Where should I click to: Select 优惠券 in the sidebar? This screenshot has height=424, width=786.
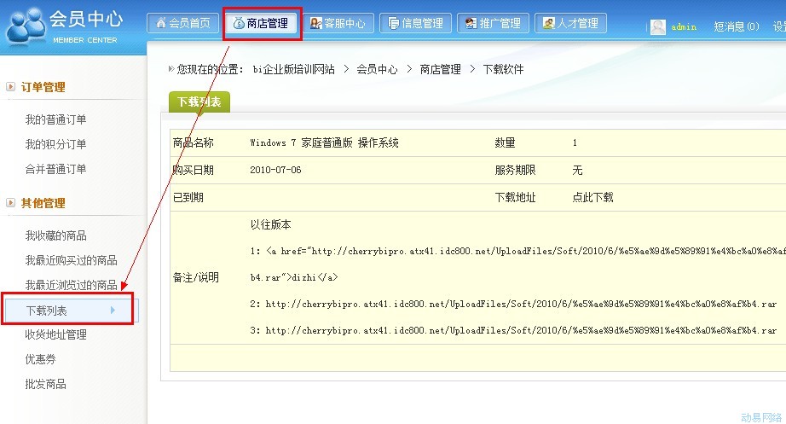click(41, 360)
